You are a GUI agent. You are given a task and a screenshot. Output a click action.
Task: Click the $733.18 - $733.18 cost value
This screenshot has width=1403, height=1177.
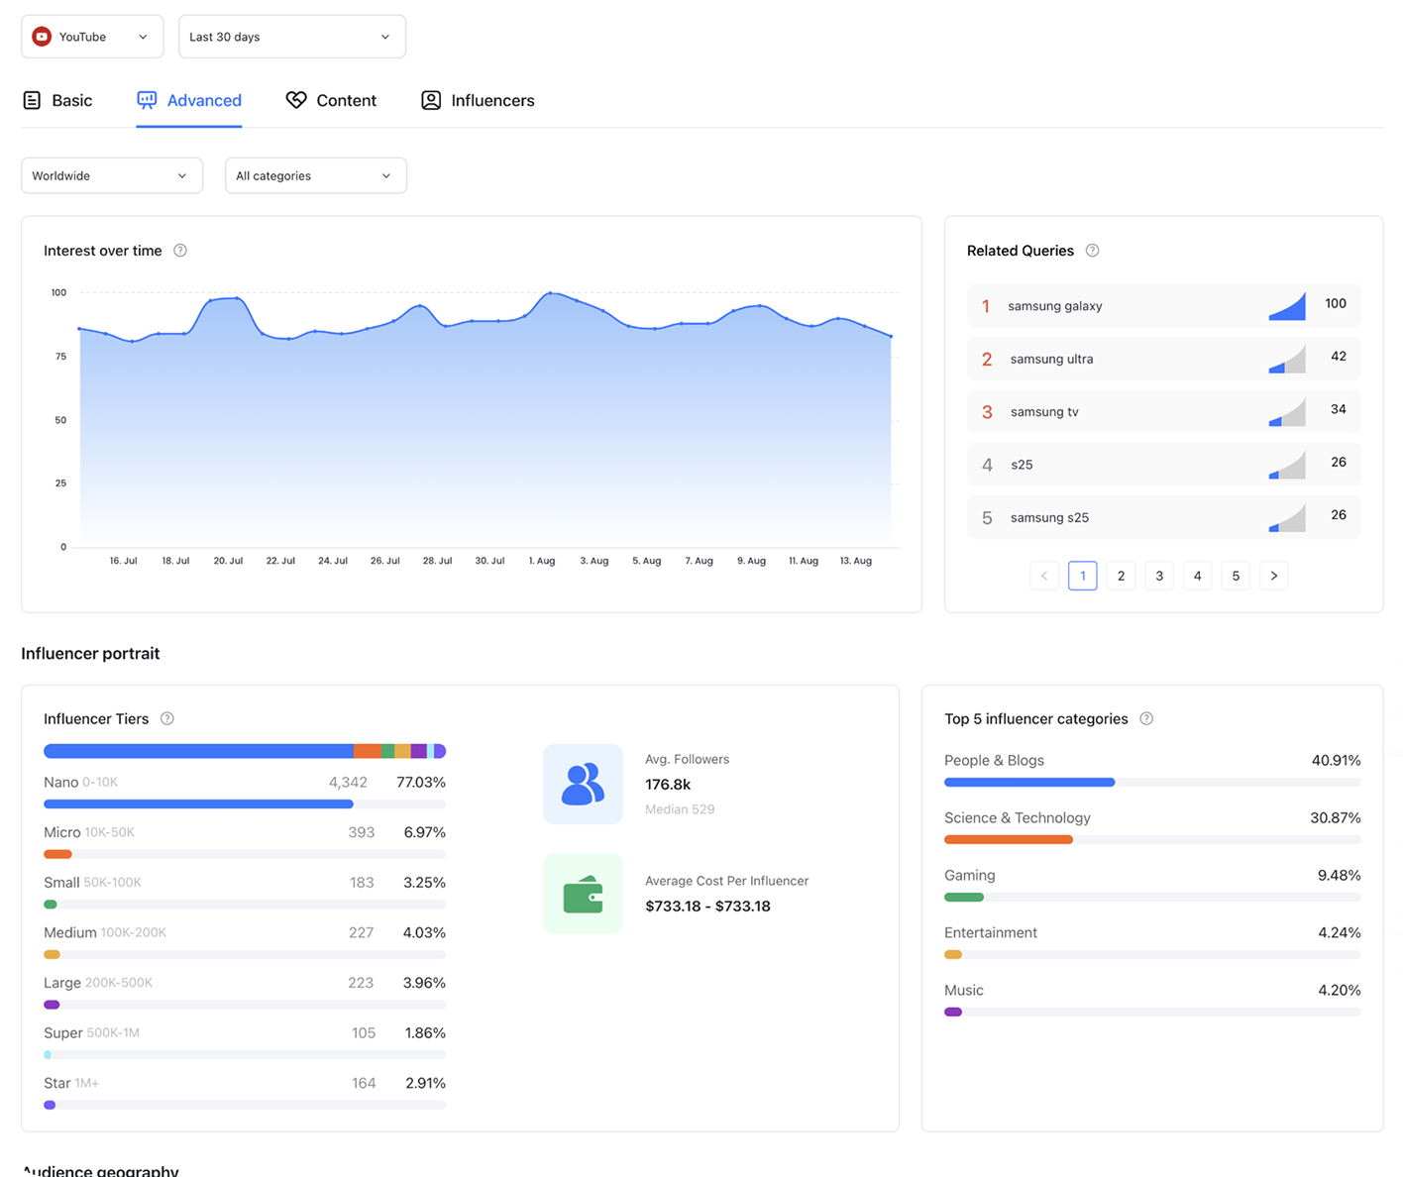click(x=707, y=906)
